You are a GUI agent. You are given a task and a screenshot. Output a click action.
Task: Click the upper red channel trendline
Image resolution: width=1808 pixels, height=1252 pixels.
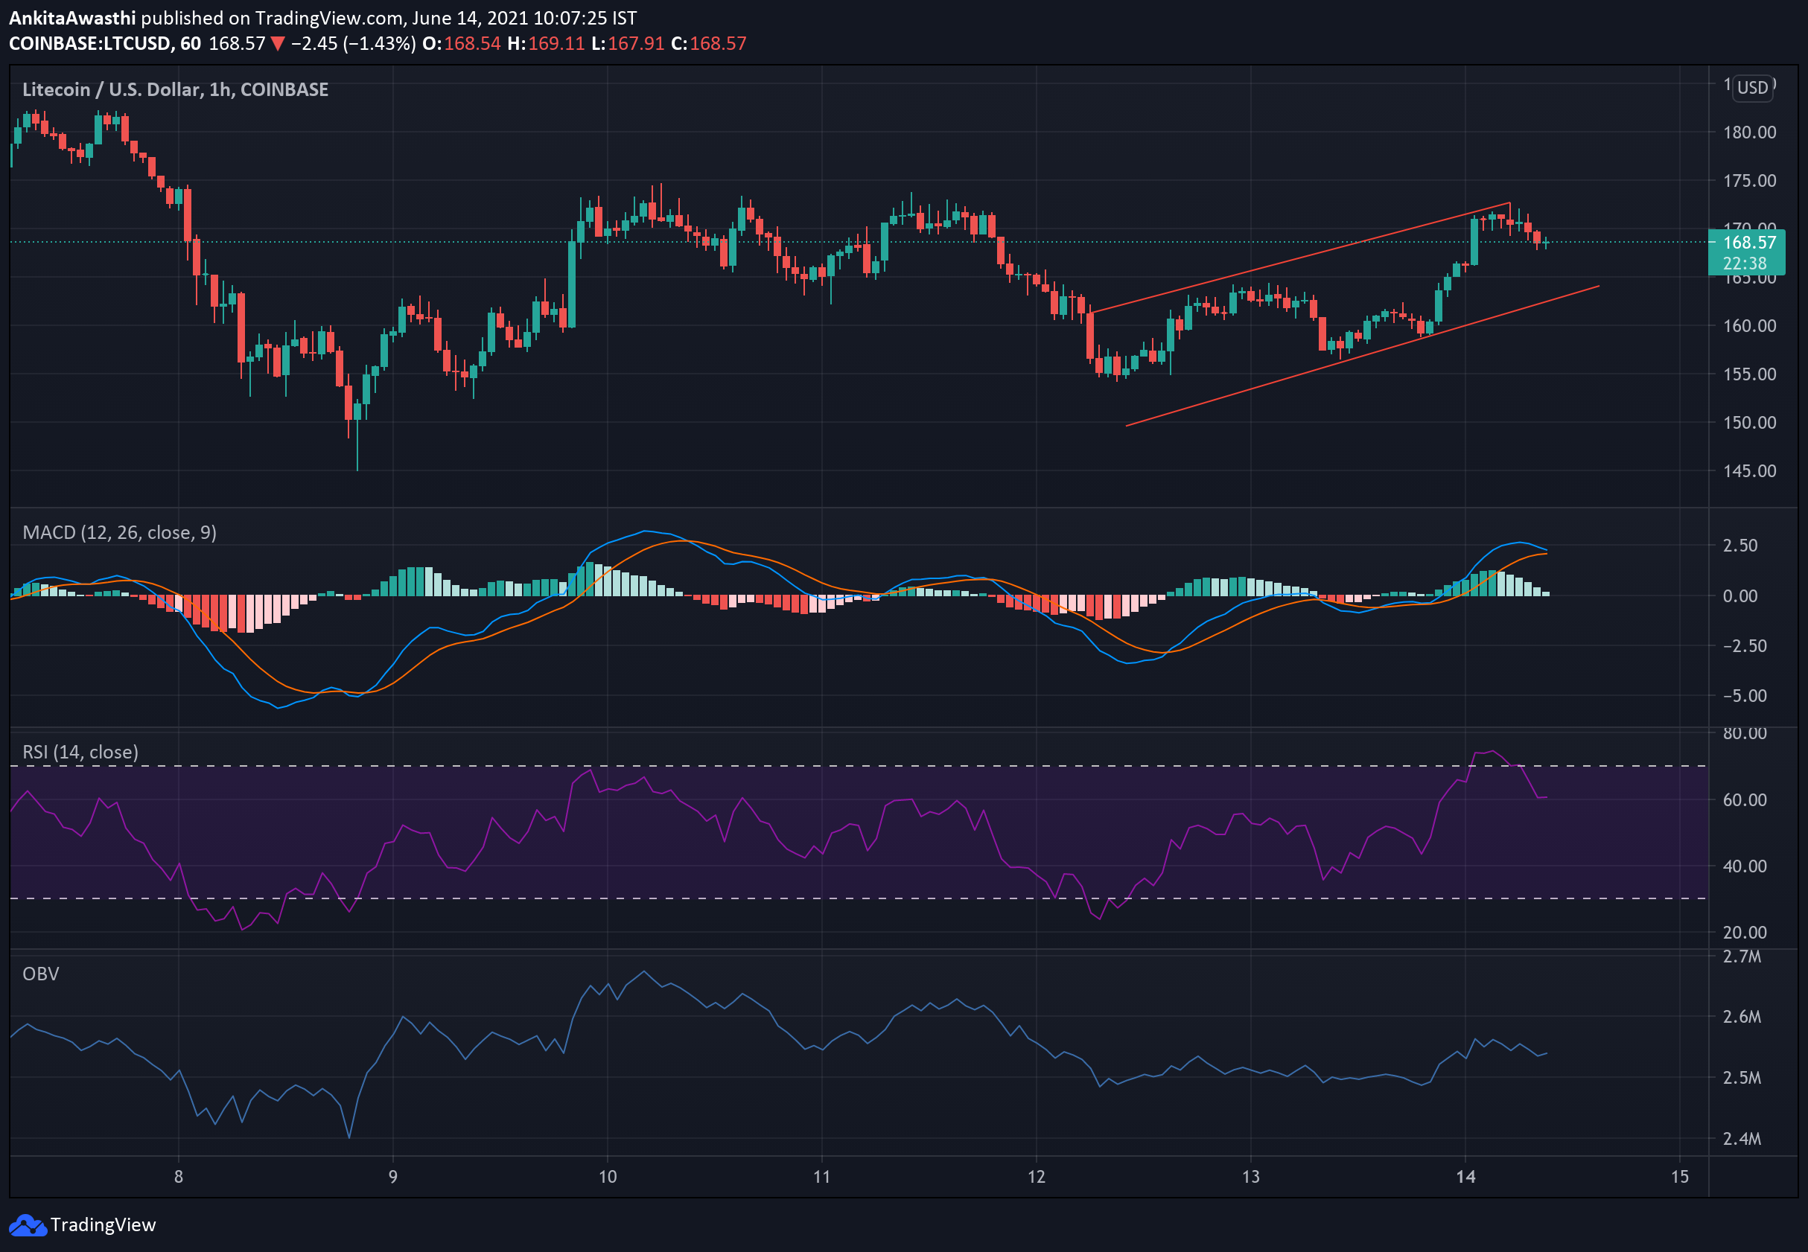[x=1301, y=258]
